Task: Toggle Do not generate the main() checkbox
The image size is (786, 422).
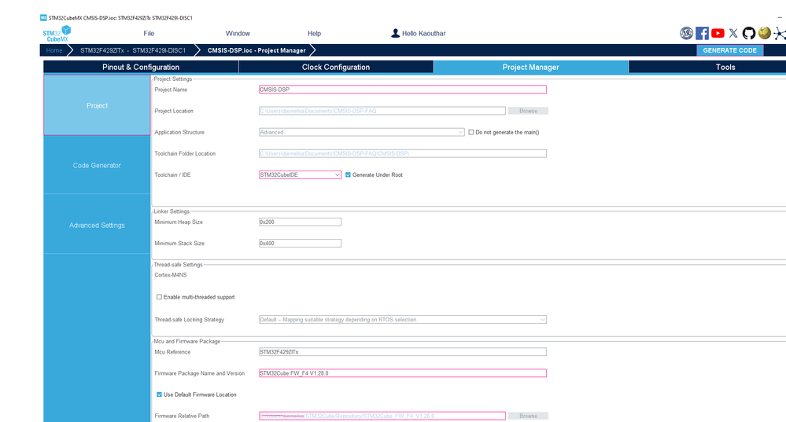Action: 470,132
